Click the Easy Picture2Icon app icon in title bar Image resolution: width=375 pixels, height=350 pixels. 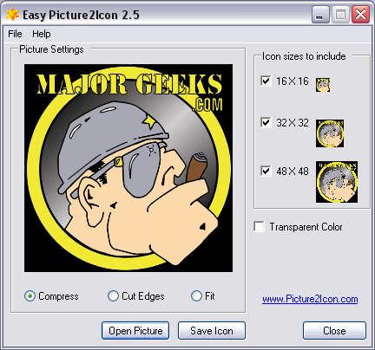coord(12,15)
